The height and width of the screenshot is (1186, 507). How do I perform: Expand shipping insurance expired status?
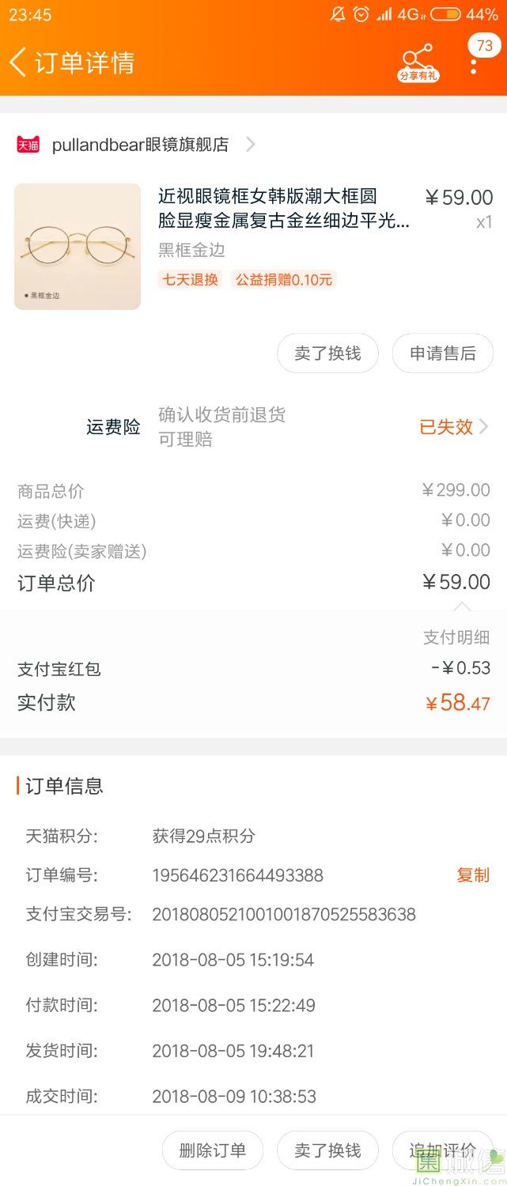tap(453, 427)
